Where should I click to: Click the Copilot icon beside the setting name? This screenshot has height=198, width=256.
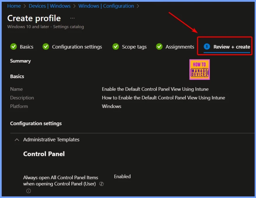102,184
